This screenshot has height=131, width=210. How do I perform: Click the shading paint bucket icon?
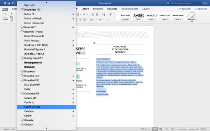click(x=100, y=20)
